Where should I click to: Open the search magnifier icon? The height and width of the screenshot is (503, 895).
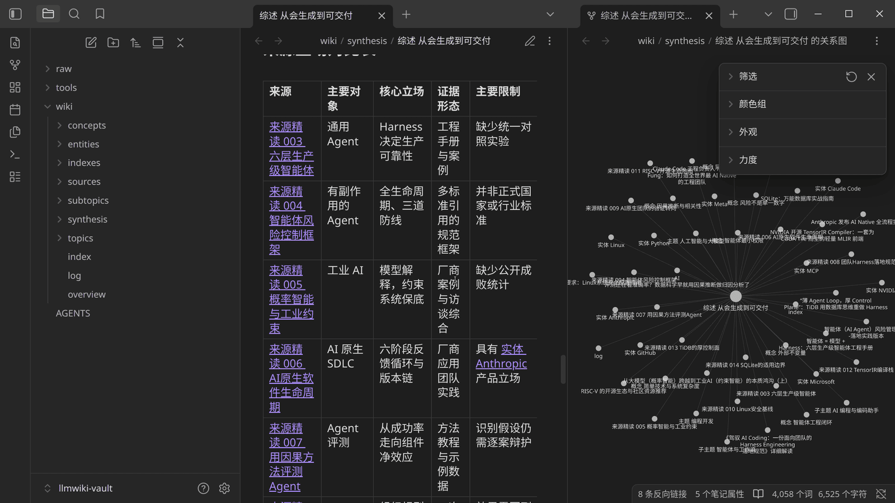(74, 14)
